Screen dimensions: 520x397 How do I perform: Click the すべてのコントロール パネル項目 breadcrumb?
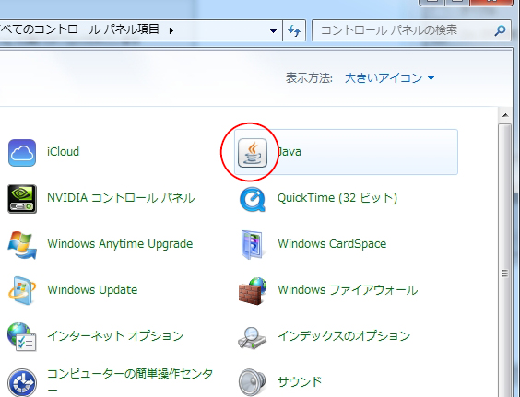click(x=79, y=29)
